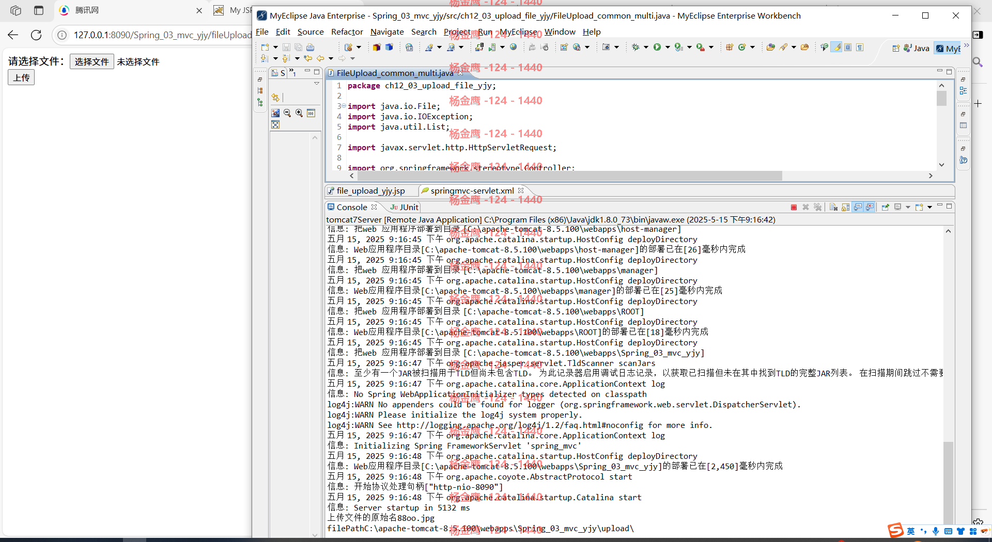992x542 pixels.
Task: Toggle Show Whitespace Characters pilcrow icon
Action: tap(860, 47)
